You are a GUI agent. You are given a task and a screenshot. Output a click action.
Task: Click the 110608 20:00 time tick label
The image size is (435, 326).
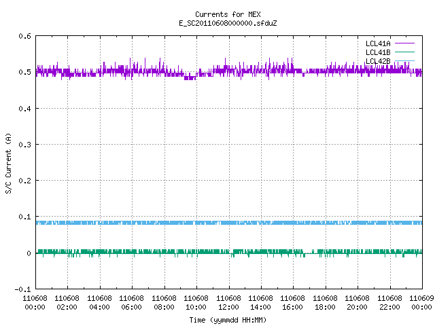[357, 302]
